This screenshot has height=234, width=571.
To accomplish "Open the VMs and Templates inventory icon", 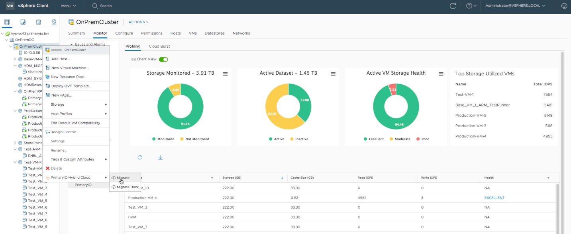I will coord(23,22).
